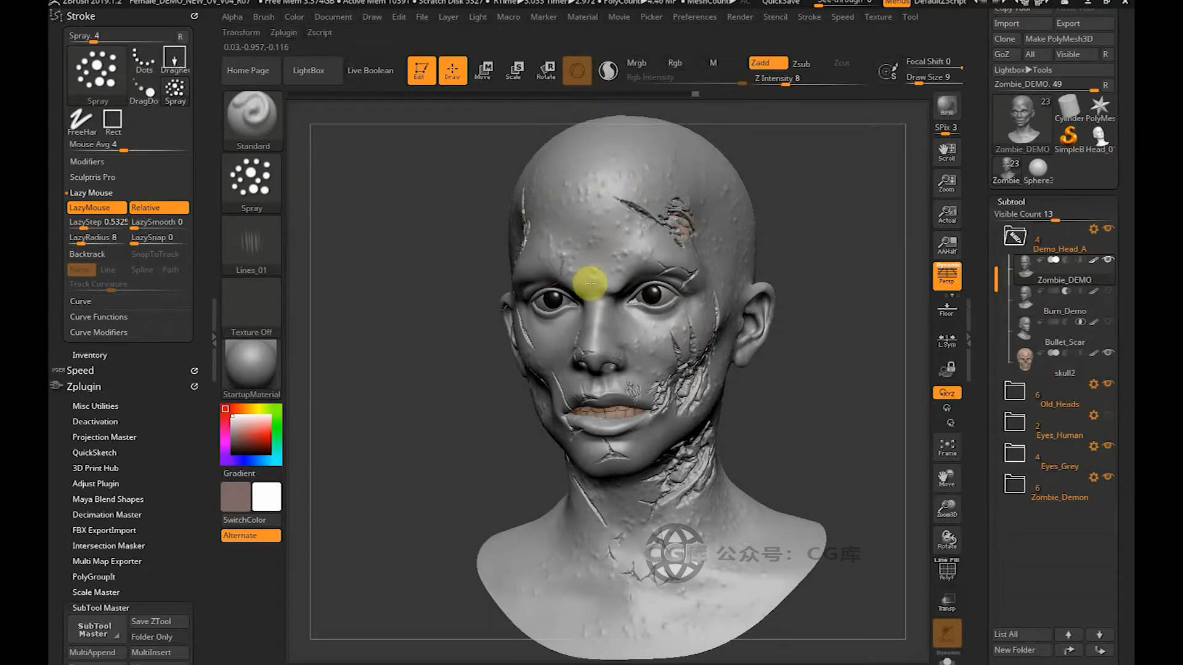Pick a color in the color picker square

point(251,433)
